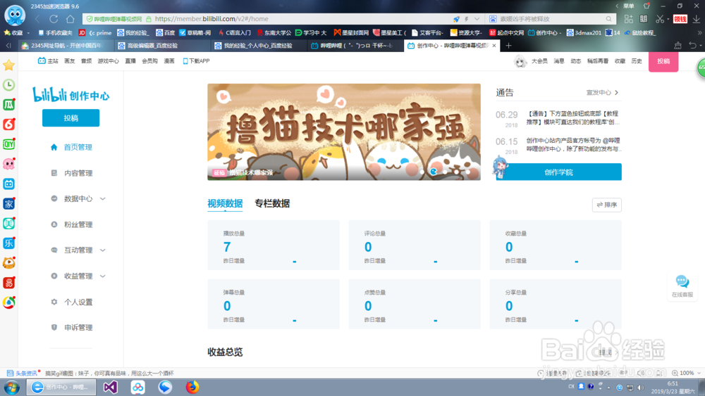Expand the 收益管理 menu chevron

pyautogui.click(x=102, y=276)
